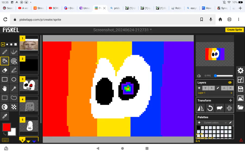Open the Import folder panel
Viewport: 245px width, 153px height.
click(240, 107)
